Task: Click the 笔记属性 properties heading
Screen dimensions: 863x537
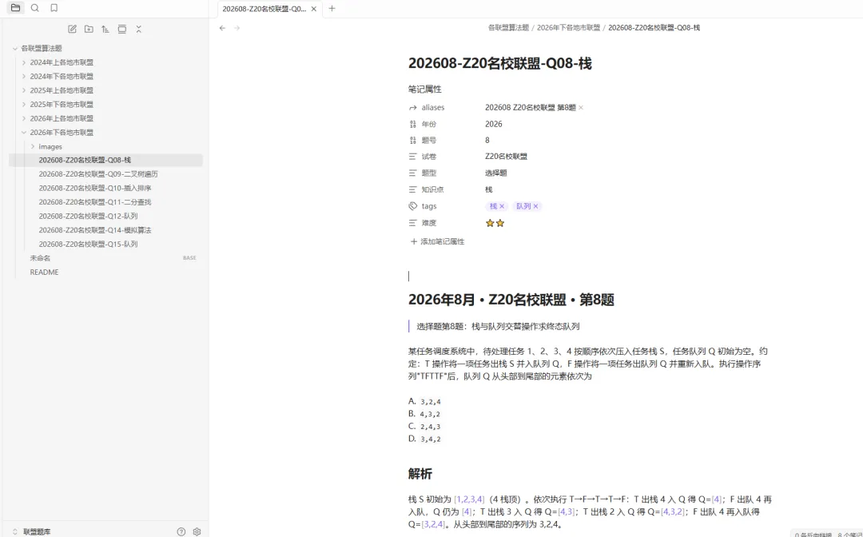Action: [x=424, y=89]
